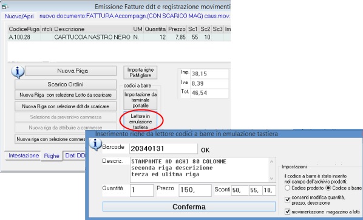Screen dimensions: 363x220
Task: Select the Codice a barre radio option
Action: tap(328, 188)
